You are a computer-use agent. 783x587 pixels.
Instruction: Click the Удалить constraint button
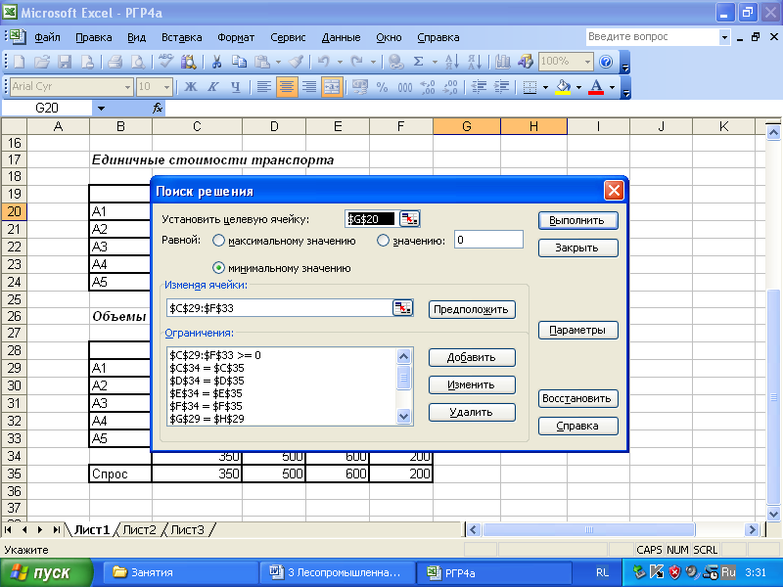(472, 412)
